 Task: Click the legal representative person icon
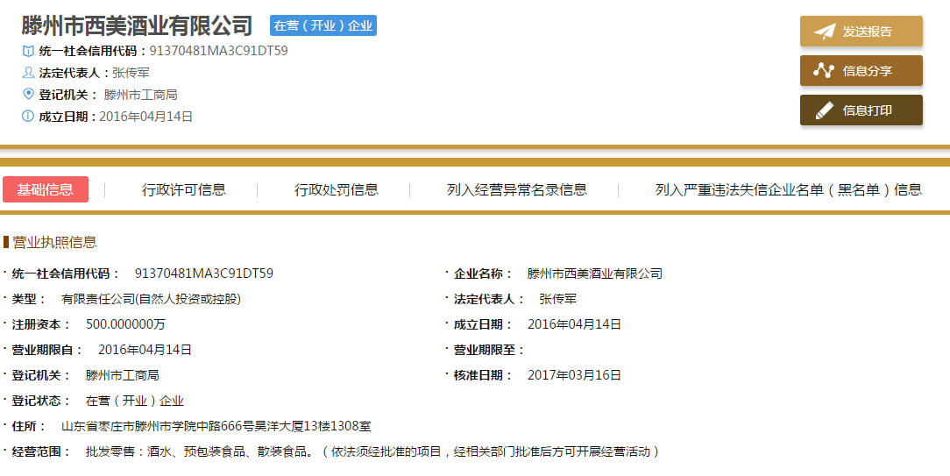click(x=28, y=73)
